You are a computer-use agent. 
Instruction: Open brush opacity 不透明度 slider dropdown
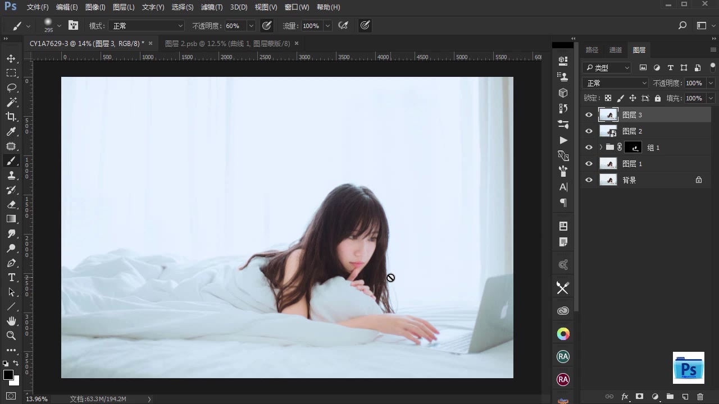[251, 26]
